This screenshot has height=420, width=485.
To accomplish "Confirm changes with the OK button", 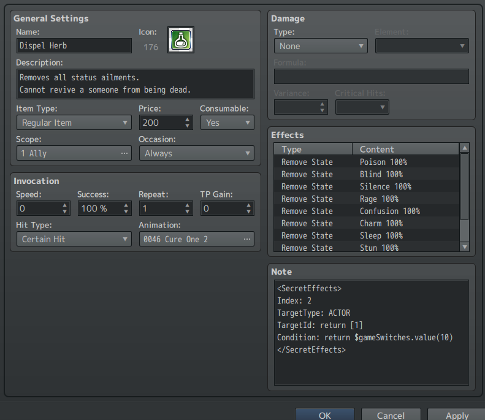I will coord(325,414).
